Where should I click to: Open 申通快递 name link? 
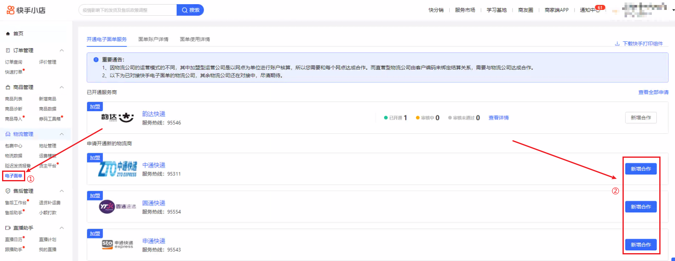click(154, 241)
